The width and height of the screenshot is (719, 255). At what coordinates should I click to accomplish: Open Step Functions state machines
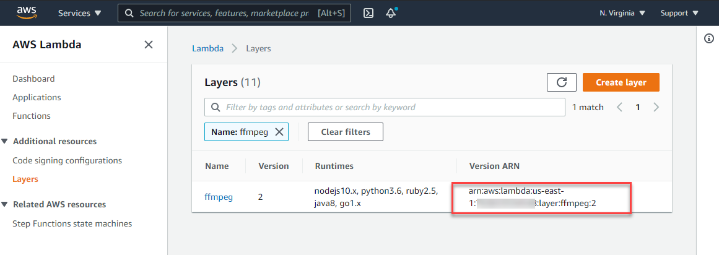click(72, 224)
